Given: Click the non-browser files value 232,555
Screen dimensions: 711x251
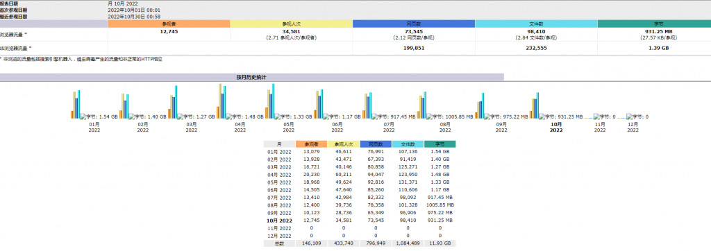Looking at the screenshot, I should click(536, 48).
